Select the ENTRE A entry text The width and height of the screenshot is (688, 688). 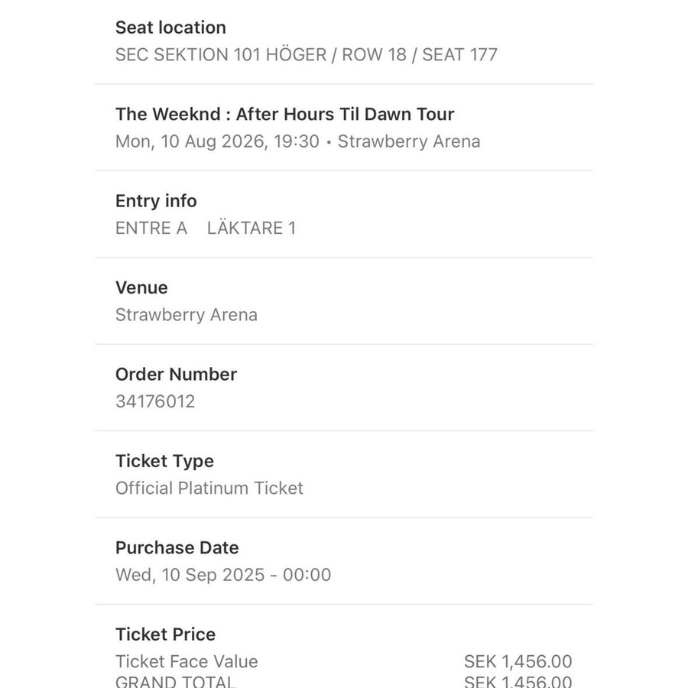point(151,228)
